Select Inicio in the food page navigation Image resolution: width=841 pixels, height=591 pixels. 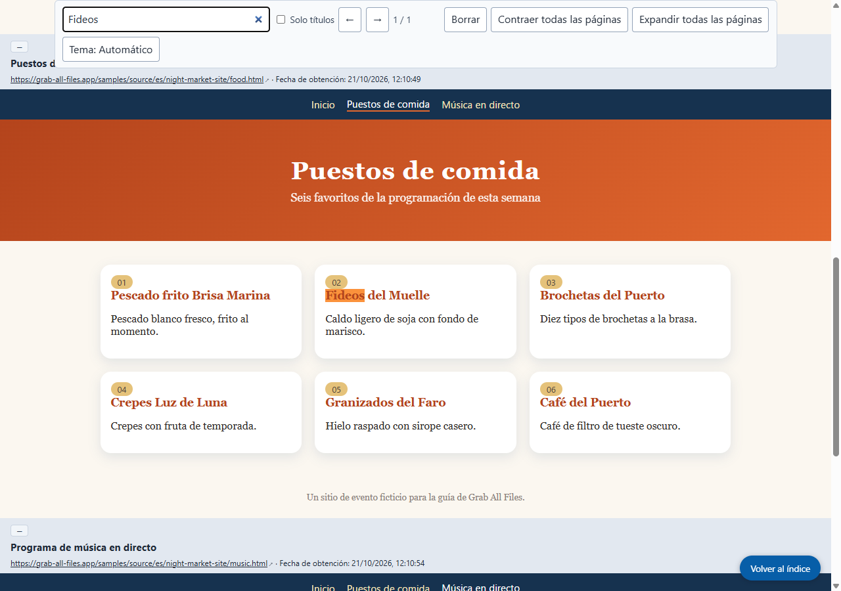323,105
